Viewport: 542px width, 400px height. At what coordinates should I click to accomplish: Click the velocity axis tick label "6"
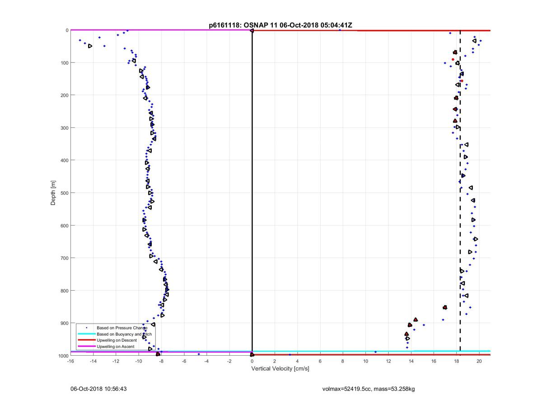[320, 361]
